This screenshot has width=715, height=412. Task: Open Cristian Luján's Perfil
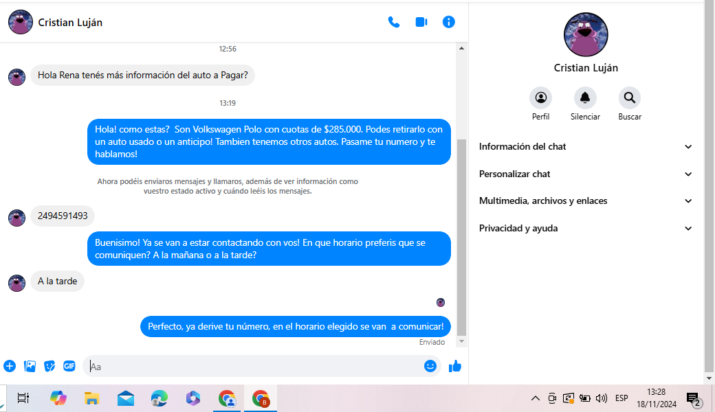pos(541,98)
